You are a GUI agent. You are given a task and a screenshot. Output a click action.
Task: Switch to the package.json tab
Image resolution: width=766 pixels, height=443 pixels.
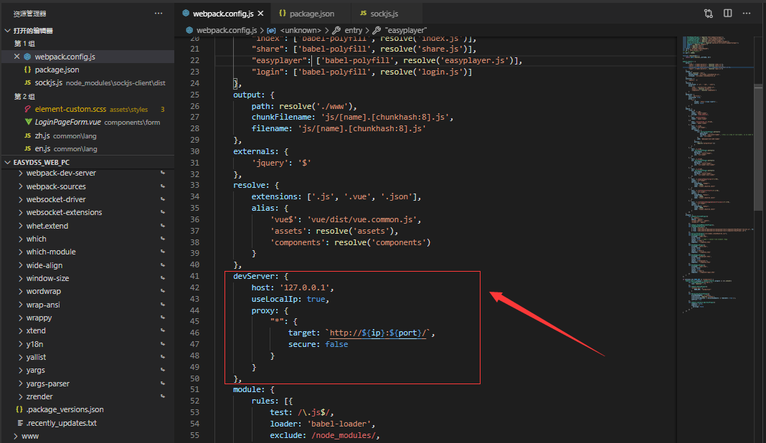coord(312,13)
